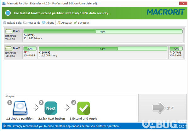Select the 30% usage bar on the 100 MB partition

(x=30, y=49)
